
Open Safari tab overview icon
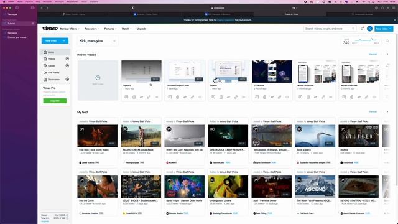[x=394, y=8]
